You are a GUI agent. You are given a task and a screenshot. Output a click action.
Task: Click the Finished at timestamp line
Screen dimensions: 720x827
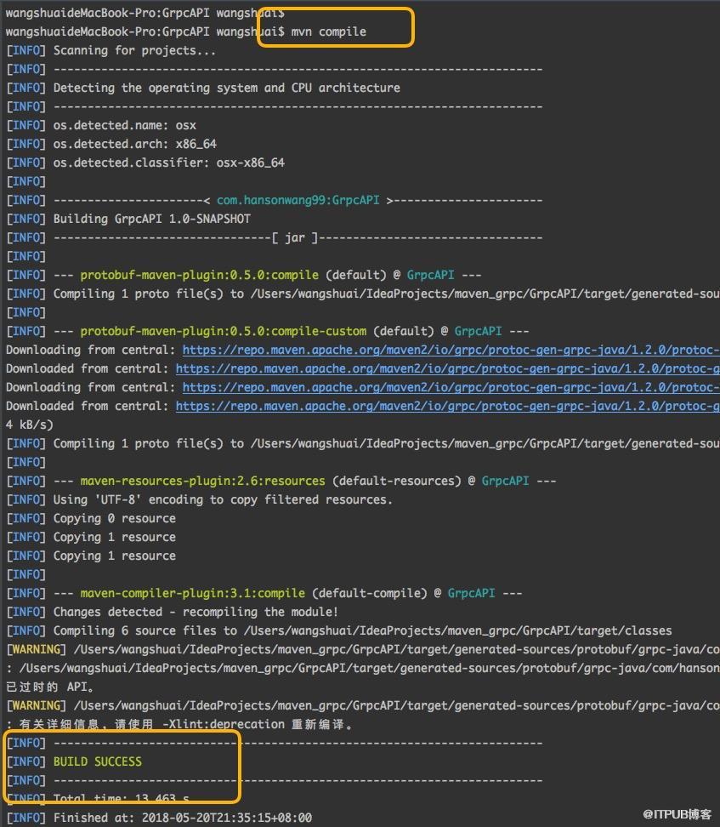(159, 818)
